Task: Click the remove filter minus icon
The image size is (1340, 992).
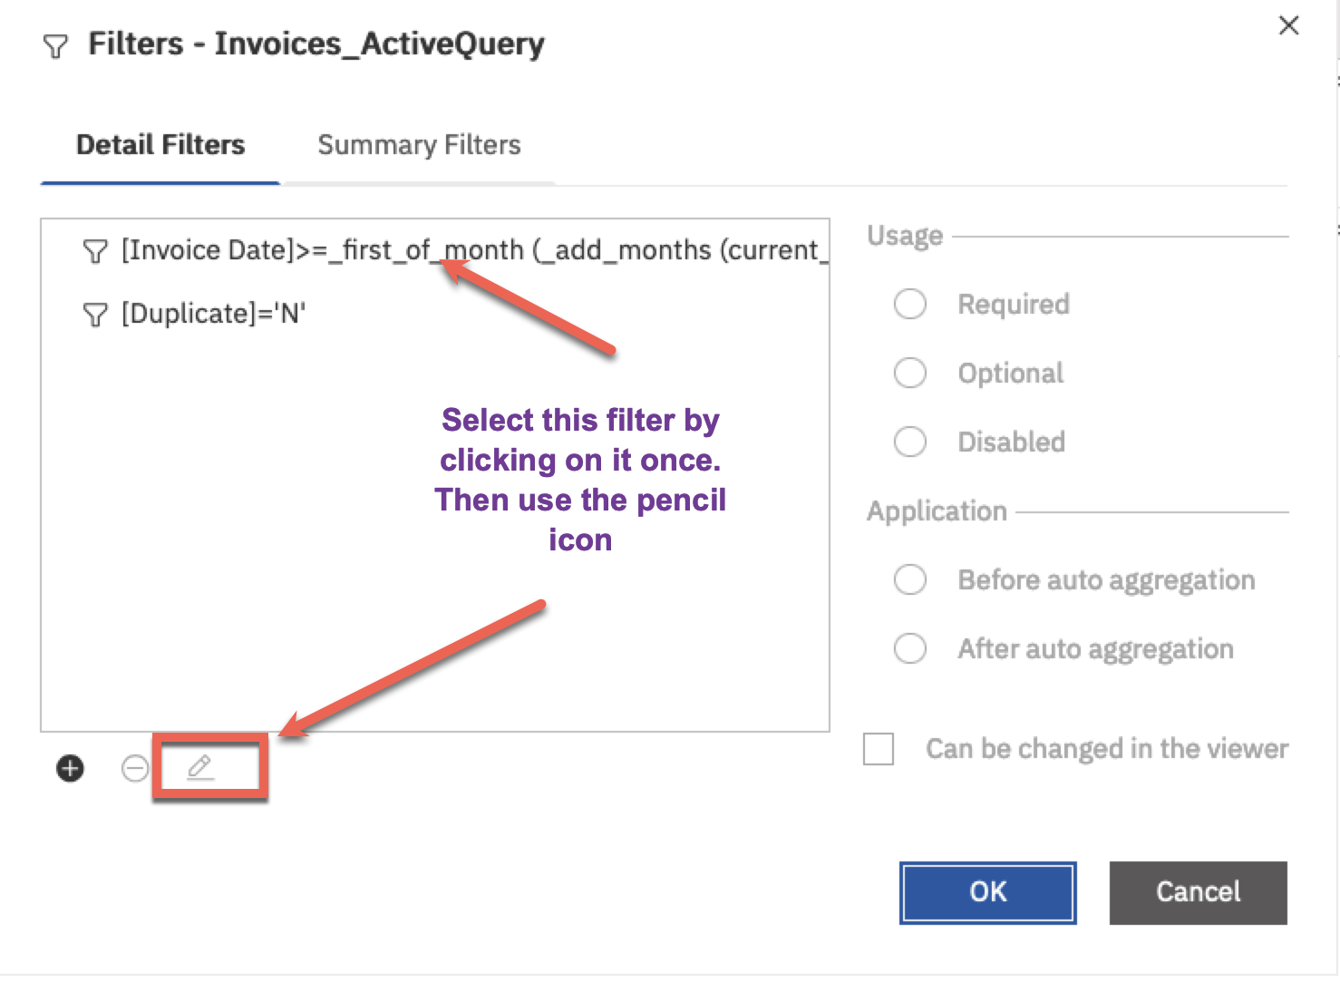Action: pyautogui.click(x=135, y=769)
